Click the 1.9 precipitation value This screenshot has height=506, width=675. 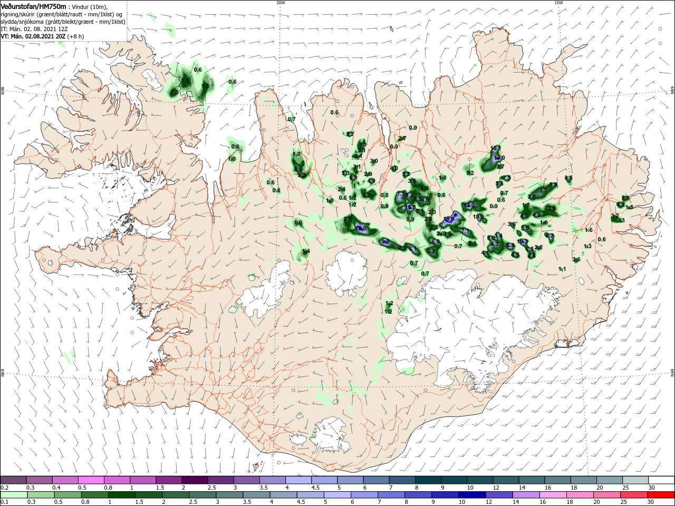point(544,222)
